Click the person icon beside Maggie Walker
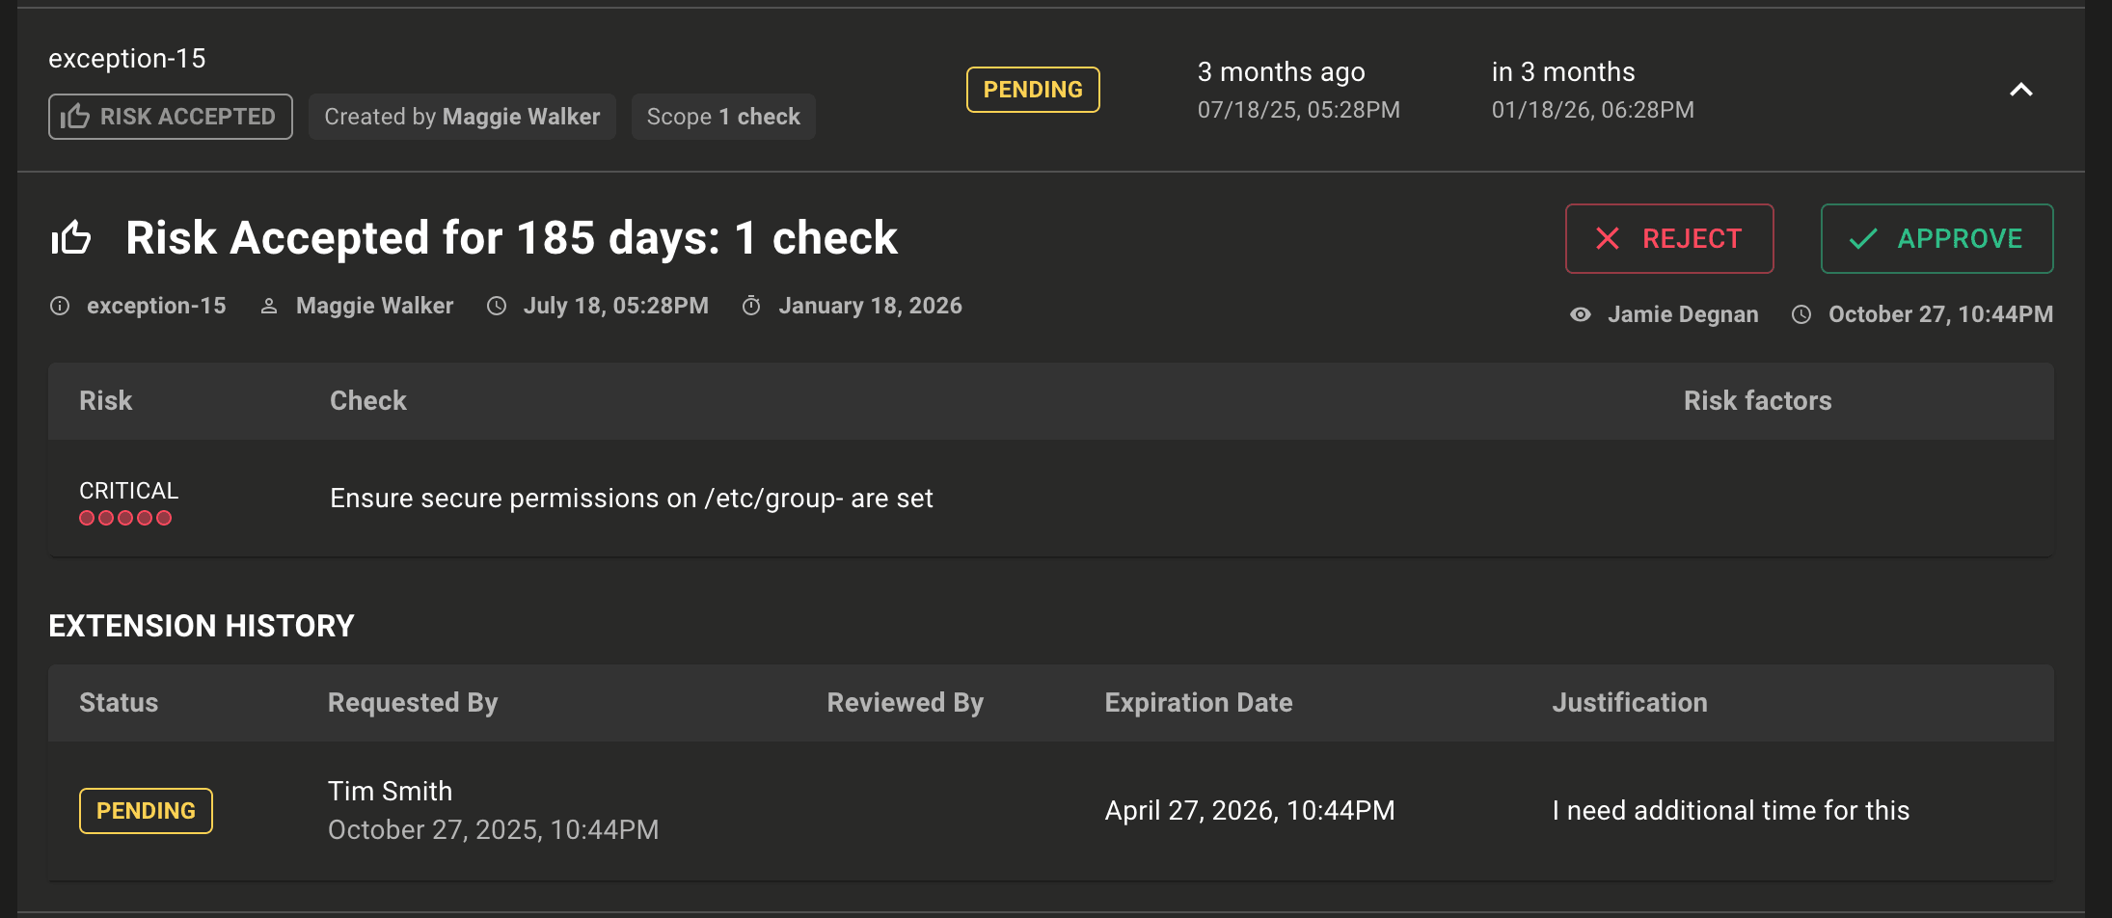Viewport: 2112px width, 918px height. (x=269, y=307)
